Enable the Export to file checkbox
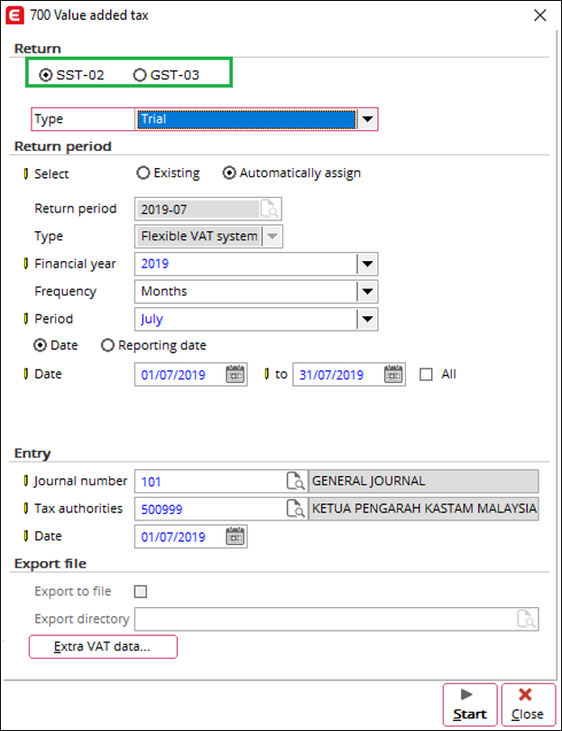This screenshot has height=731, width=562. point(140,592)
